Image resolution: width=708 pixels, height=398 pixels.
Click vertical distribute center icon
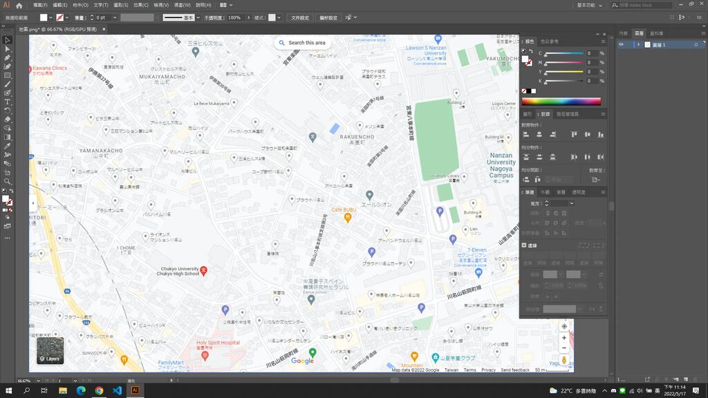(x=539, y=157)
